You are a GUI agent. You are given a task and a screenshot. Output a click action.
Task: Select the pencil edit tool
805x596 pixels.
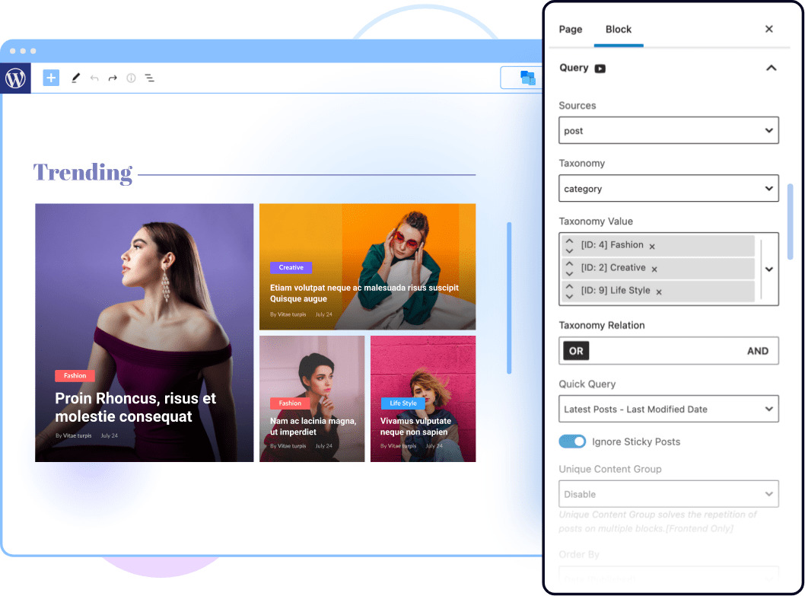(75, 78)
